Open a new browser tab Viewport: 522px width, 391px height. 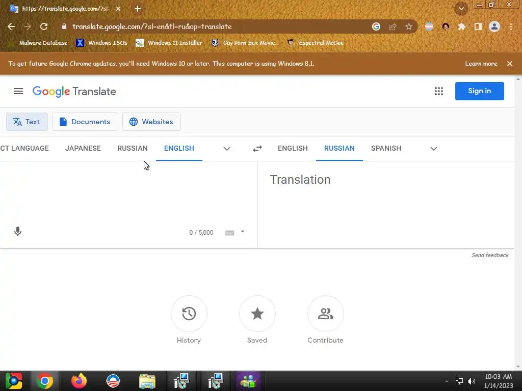pyautogui.click(x=138, y=9)
